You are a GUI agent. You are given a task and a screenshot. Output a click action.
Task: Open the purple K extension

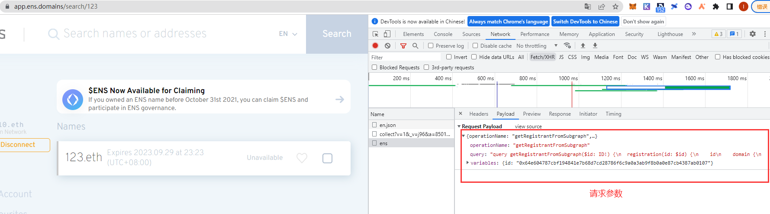(646, 6)
